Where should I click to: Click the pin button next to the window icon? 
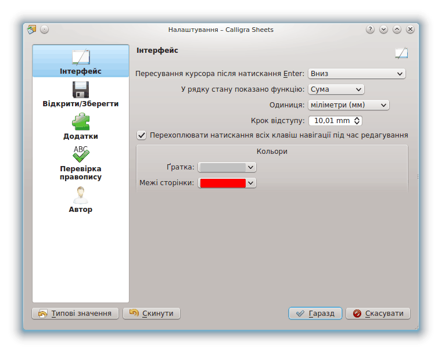coord(45,30)
